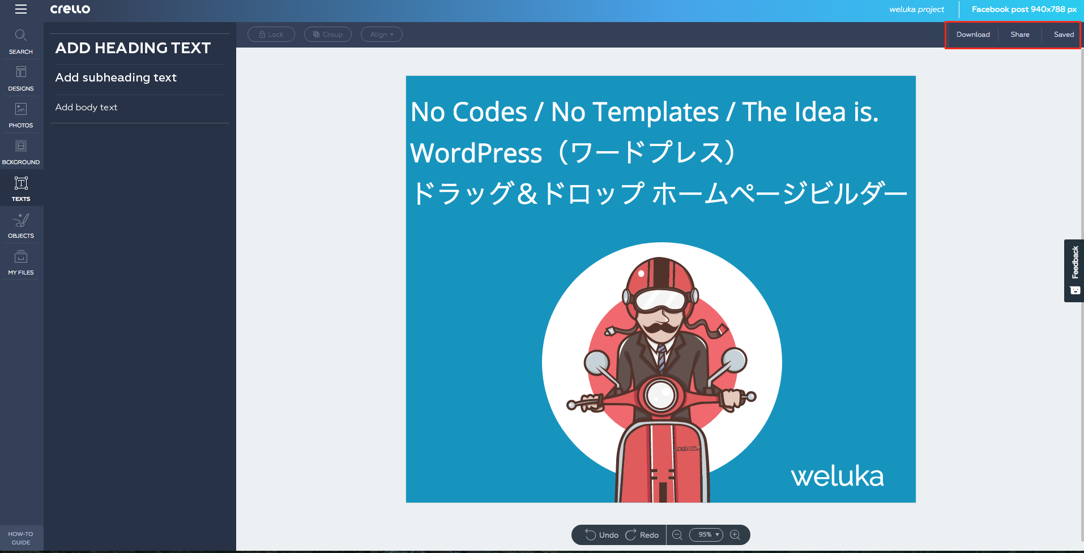Open the hamburger menu icon
The image size is (1084, 553).
[21, 9]
